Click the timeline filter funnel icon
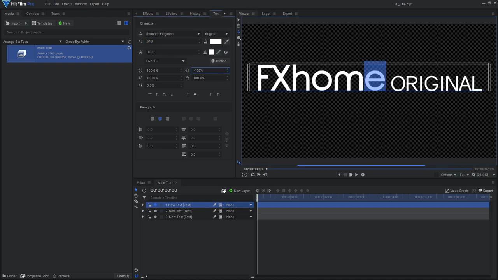 tap(144, 198)
